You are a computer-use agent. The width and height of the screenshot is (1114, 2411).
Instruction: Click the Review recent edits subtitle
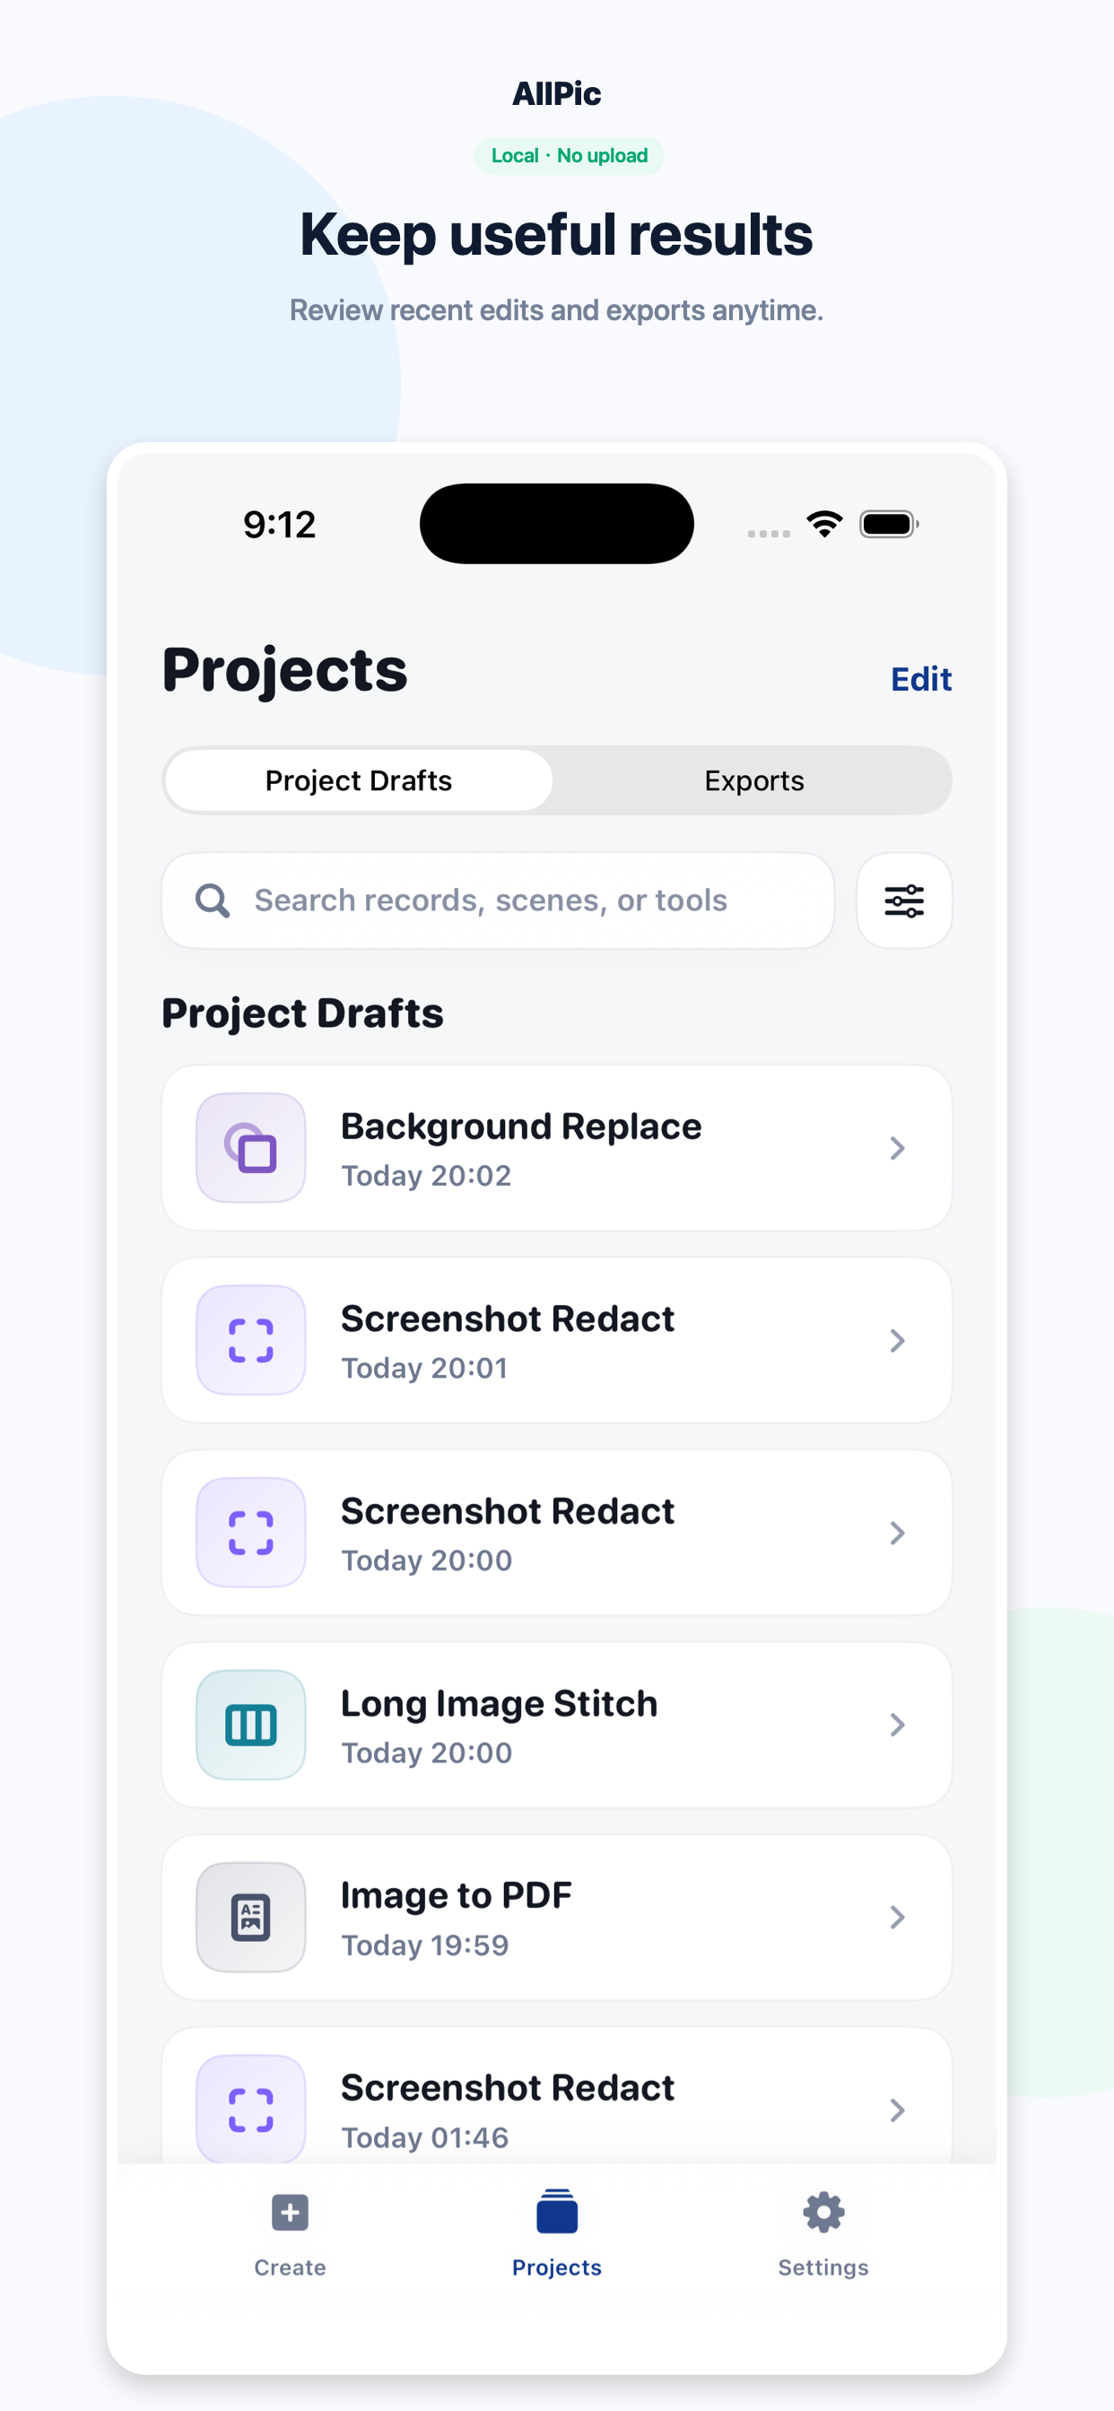click(556, 309)
